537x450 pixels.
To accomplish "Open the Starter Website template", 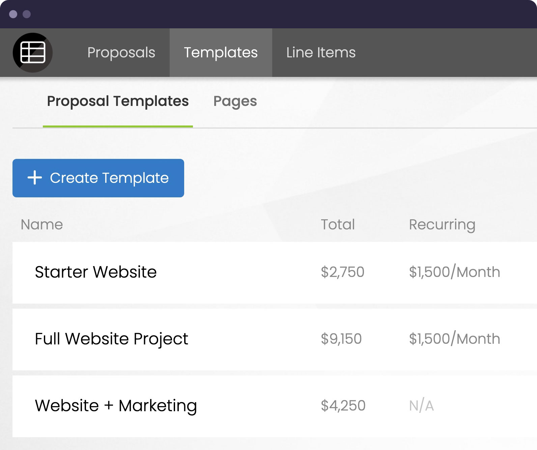I will (95, 272).
